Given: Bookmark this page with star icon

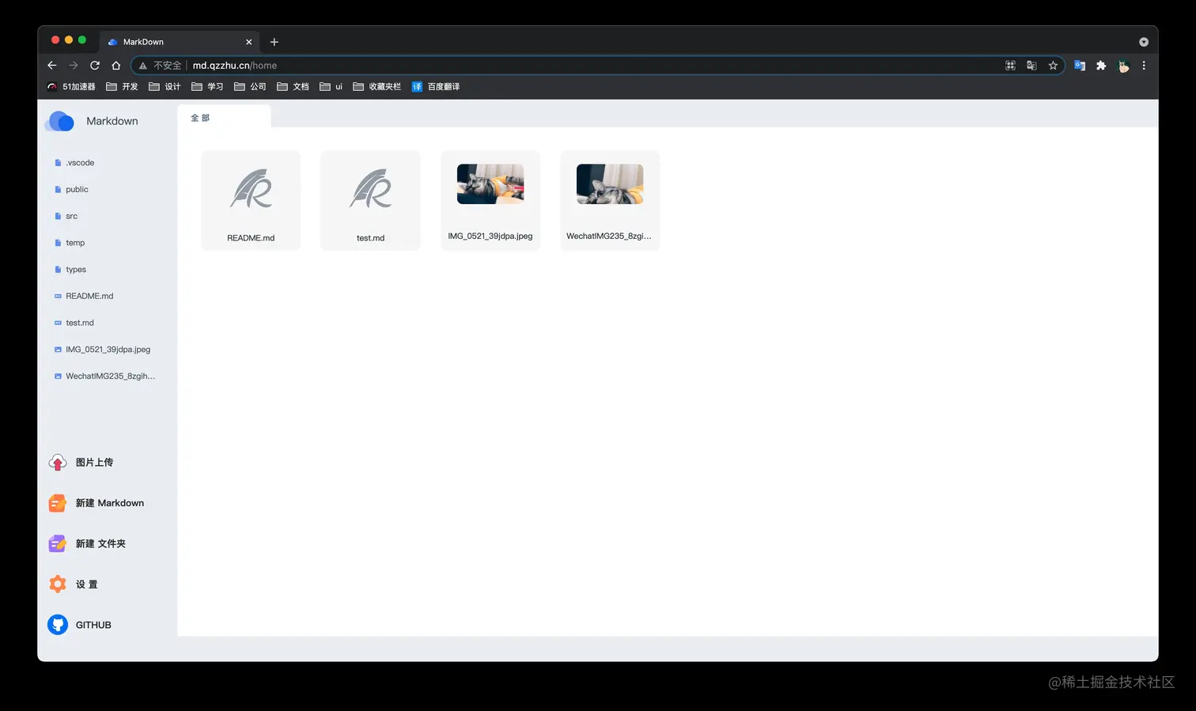Looking at the screenshot, I should coord(1053,66).
